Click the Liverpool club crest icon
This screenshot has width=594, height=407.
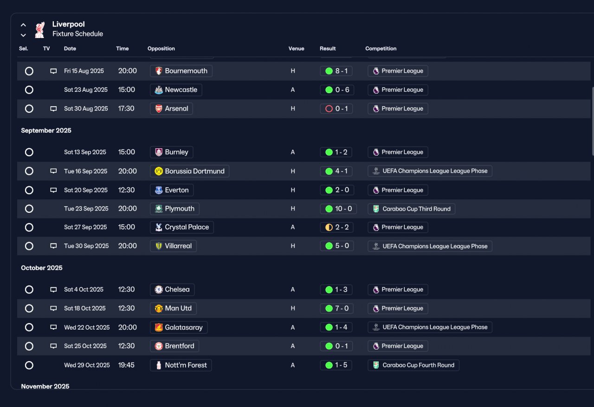click(x=40, y=29)
